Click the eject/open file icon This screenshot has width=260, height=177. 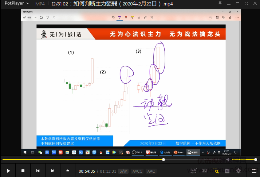[x=68, y=171]
